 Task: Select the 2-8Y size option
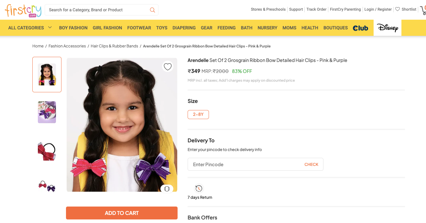pyautogui.click(x=198, y=115)
